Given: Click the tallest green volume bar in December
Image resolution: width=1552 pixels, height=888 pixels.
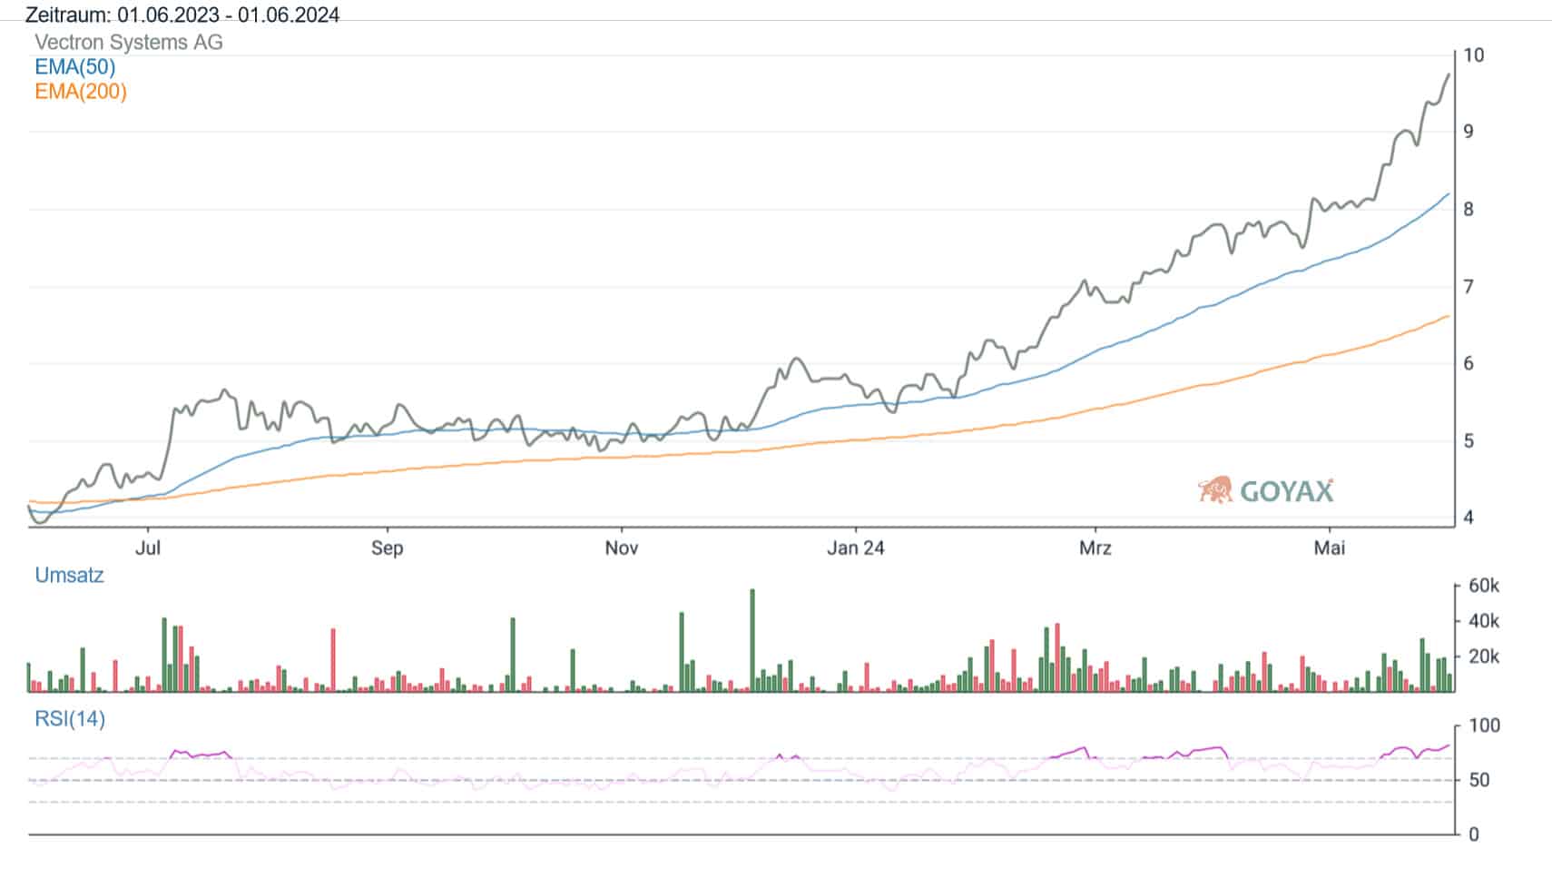Looking at the screenshot, I should click(752, 640).
